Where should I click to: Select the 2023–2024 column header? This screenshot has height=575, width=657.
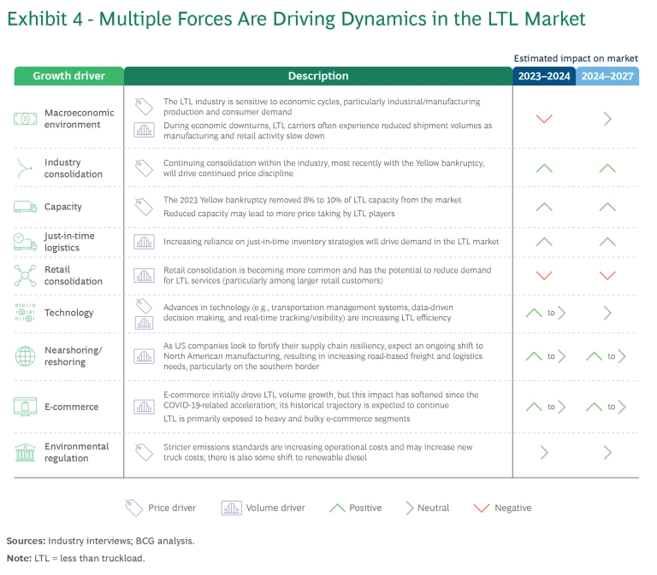click(x=544, y=76)
